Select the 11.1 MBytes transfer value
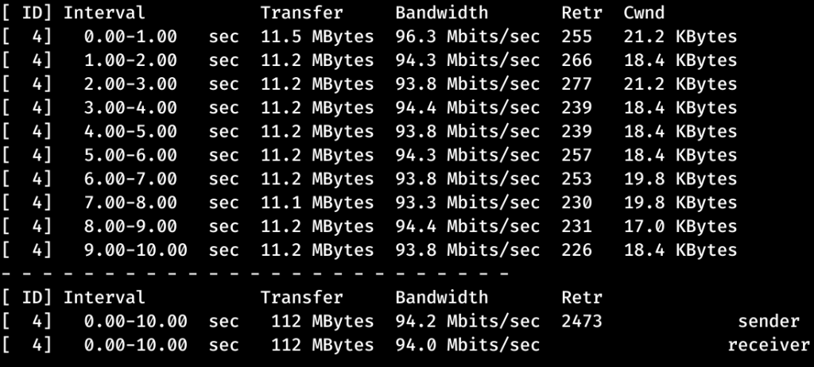Image resolution: width=814 pixels, height=367 pixels. point(317,203)
